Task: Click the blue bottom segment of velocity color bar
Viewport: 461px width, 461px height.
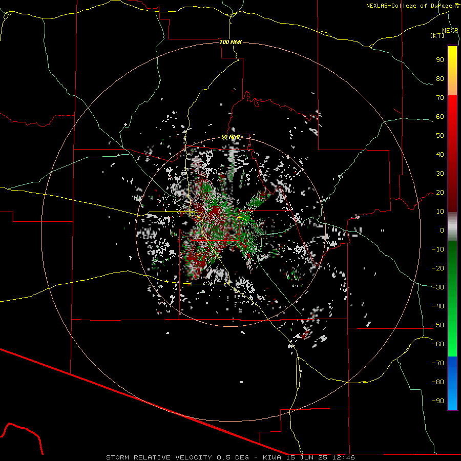Action: 452,383
